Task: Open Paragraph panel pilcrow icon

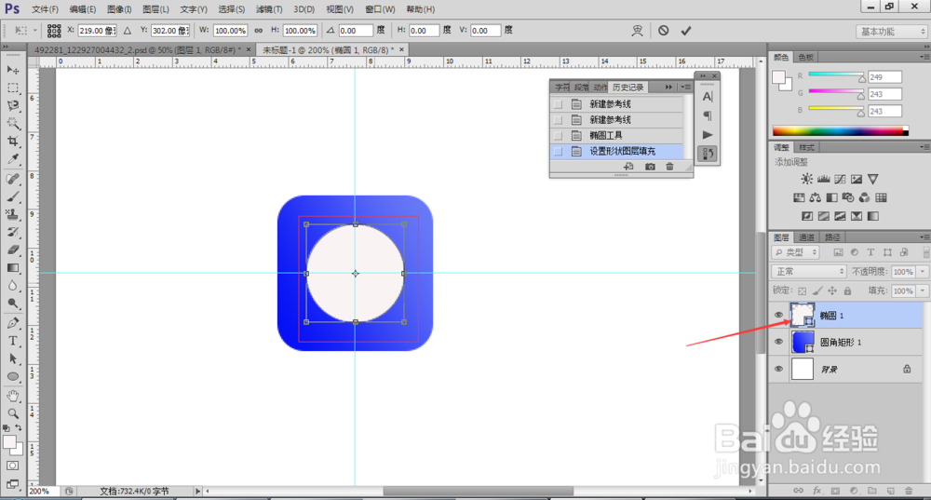Action: 708,115
